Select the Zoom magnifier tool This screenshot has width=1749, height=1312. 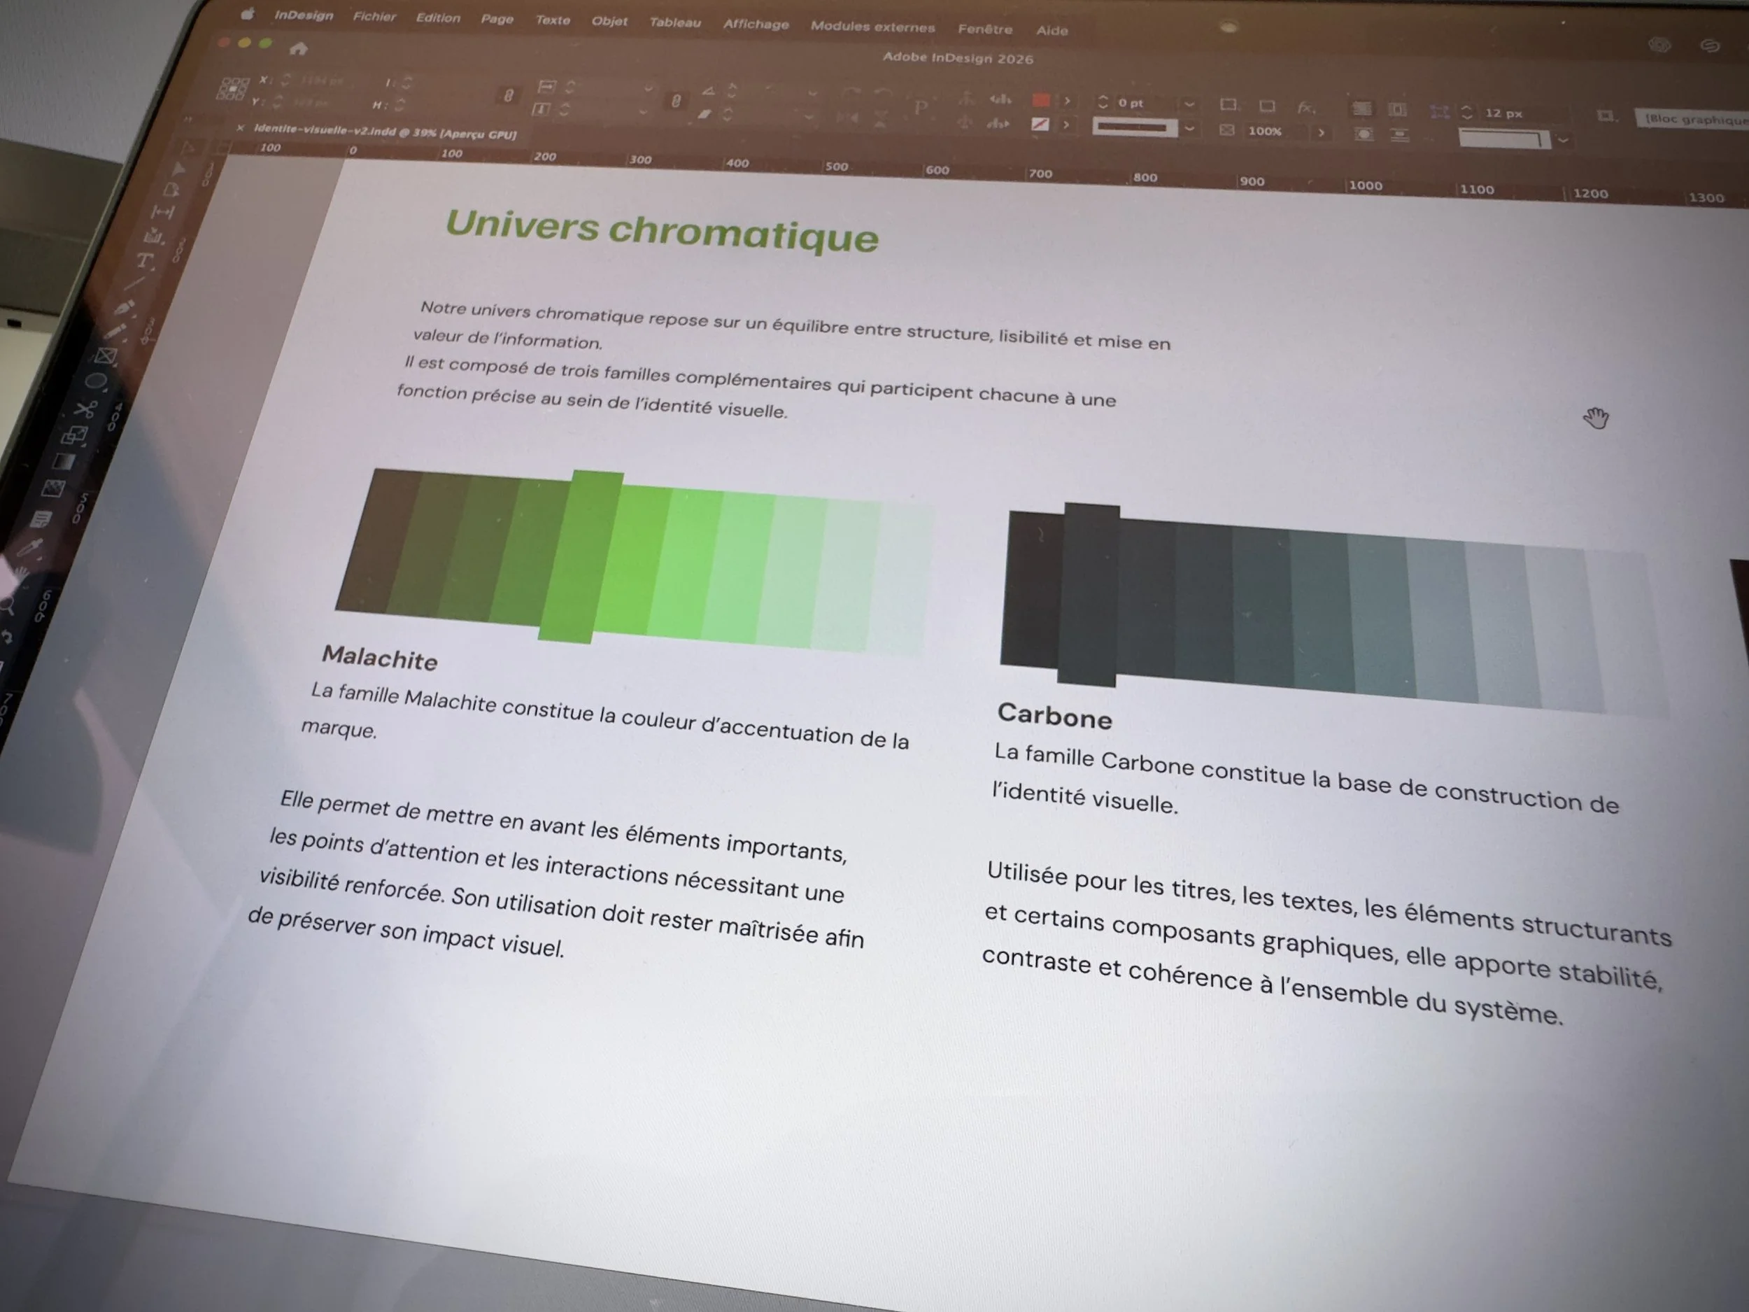(x=8, y=607)
